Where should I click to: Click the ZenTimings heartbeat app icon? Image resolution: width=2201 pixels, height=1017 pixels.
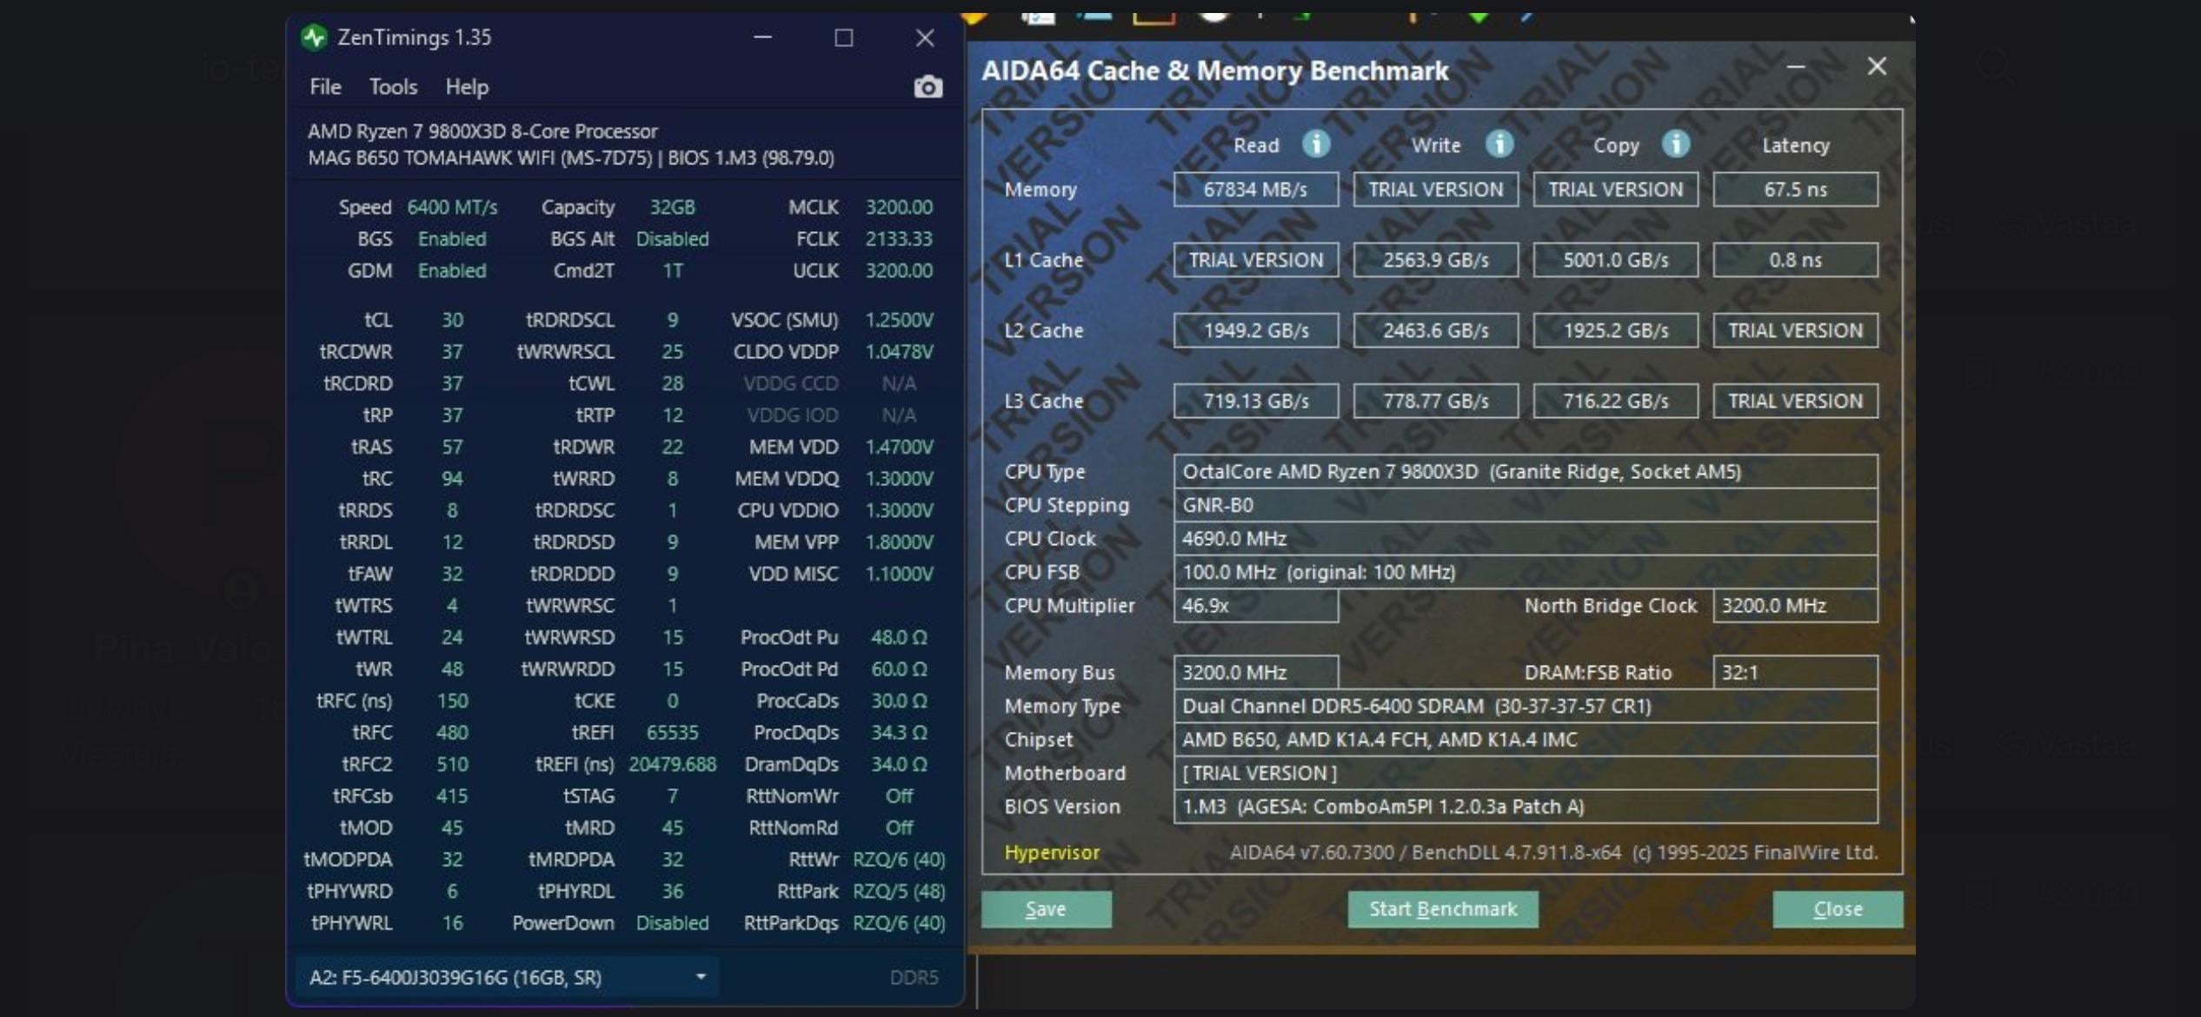pos(315,37)
